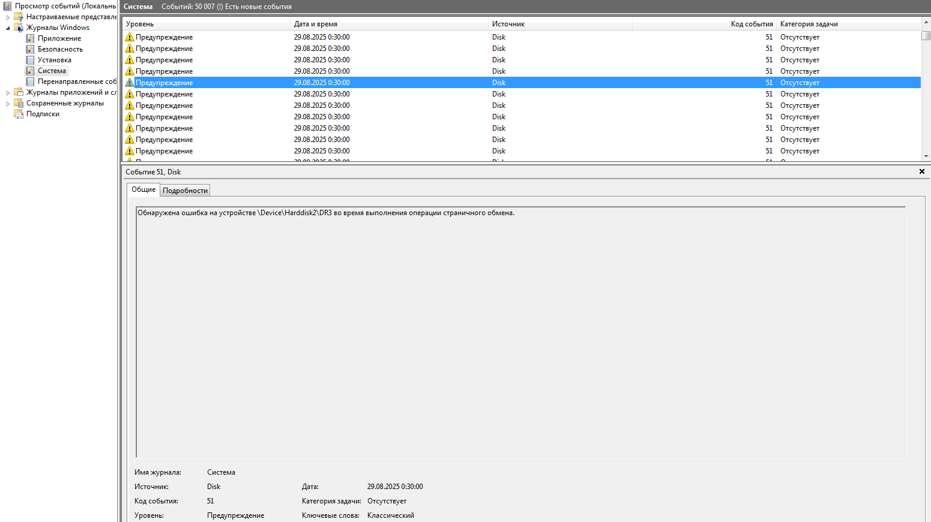This screenshot has width=931, height=522.
Task: Click the Классический keywords value
Action: tap(391, 515)
